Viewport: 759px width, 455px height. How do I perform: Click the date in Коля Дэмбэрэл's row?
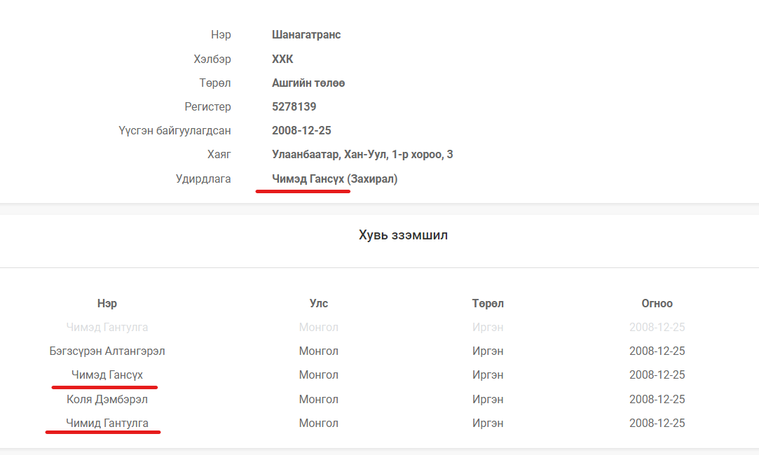(x=657, y=400)
